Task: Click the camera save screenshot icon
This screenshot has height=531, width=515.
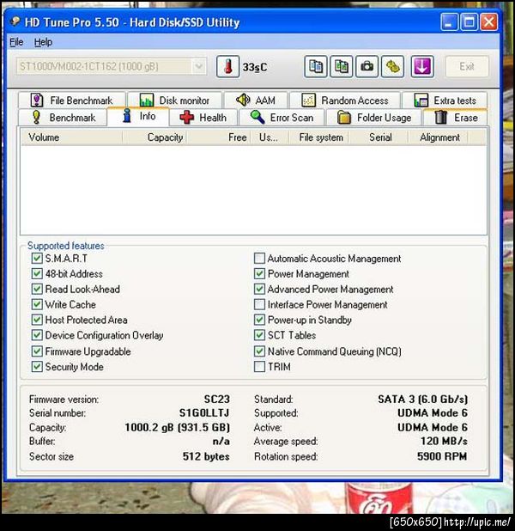Action: click(x=367, y=67)
